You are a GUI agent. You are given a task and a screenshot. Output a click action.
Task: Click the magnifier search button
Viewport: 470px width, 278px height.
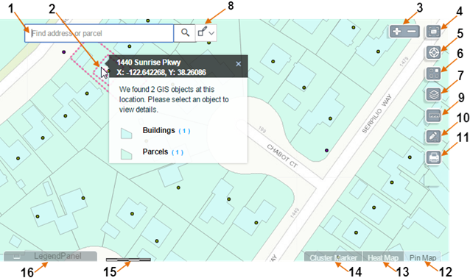coord(185,32)
